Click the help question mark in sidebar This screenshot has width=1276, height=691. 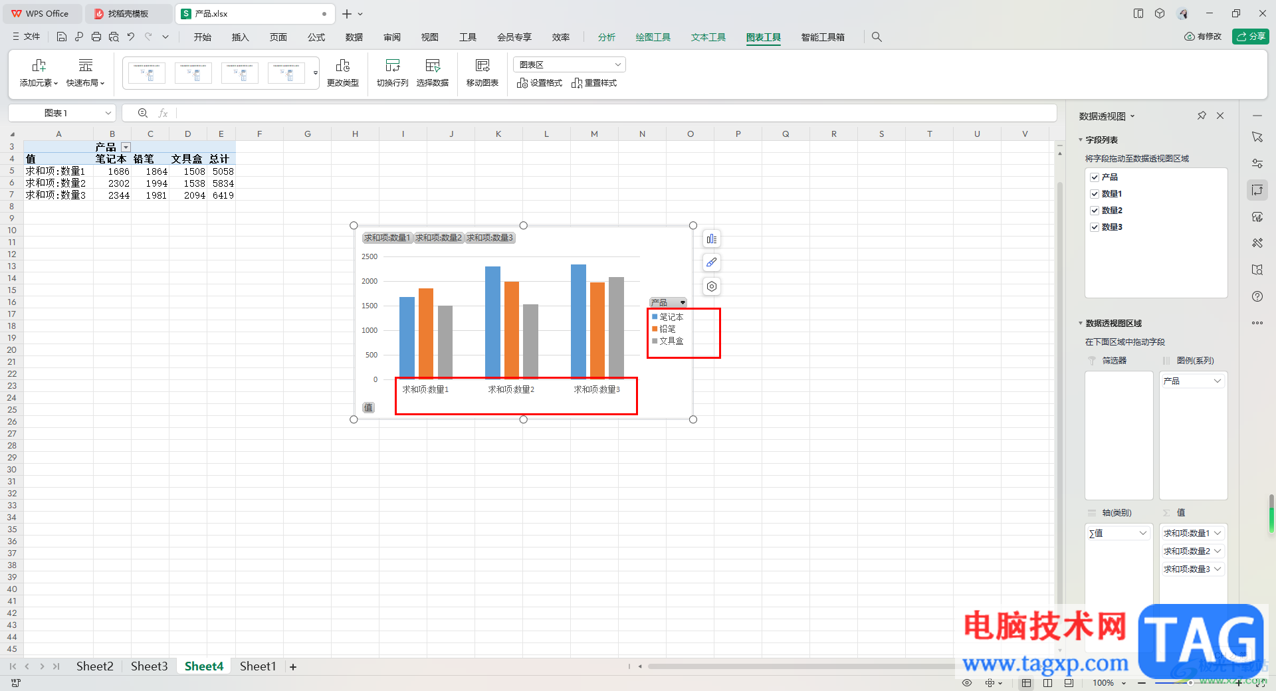tap(1257, 296)
